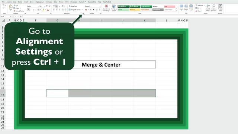Click the Merge & Center button
This screenshot has height=134, width=238.
pos(74,10)
